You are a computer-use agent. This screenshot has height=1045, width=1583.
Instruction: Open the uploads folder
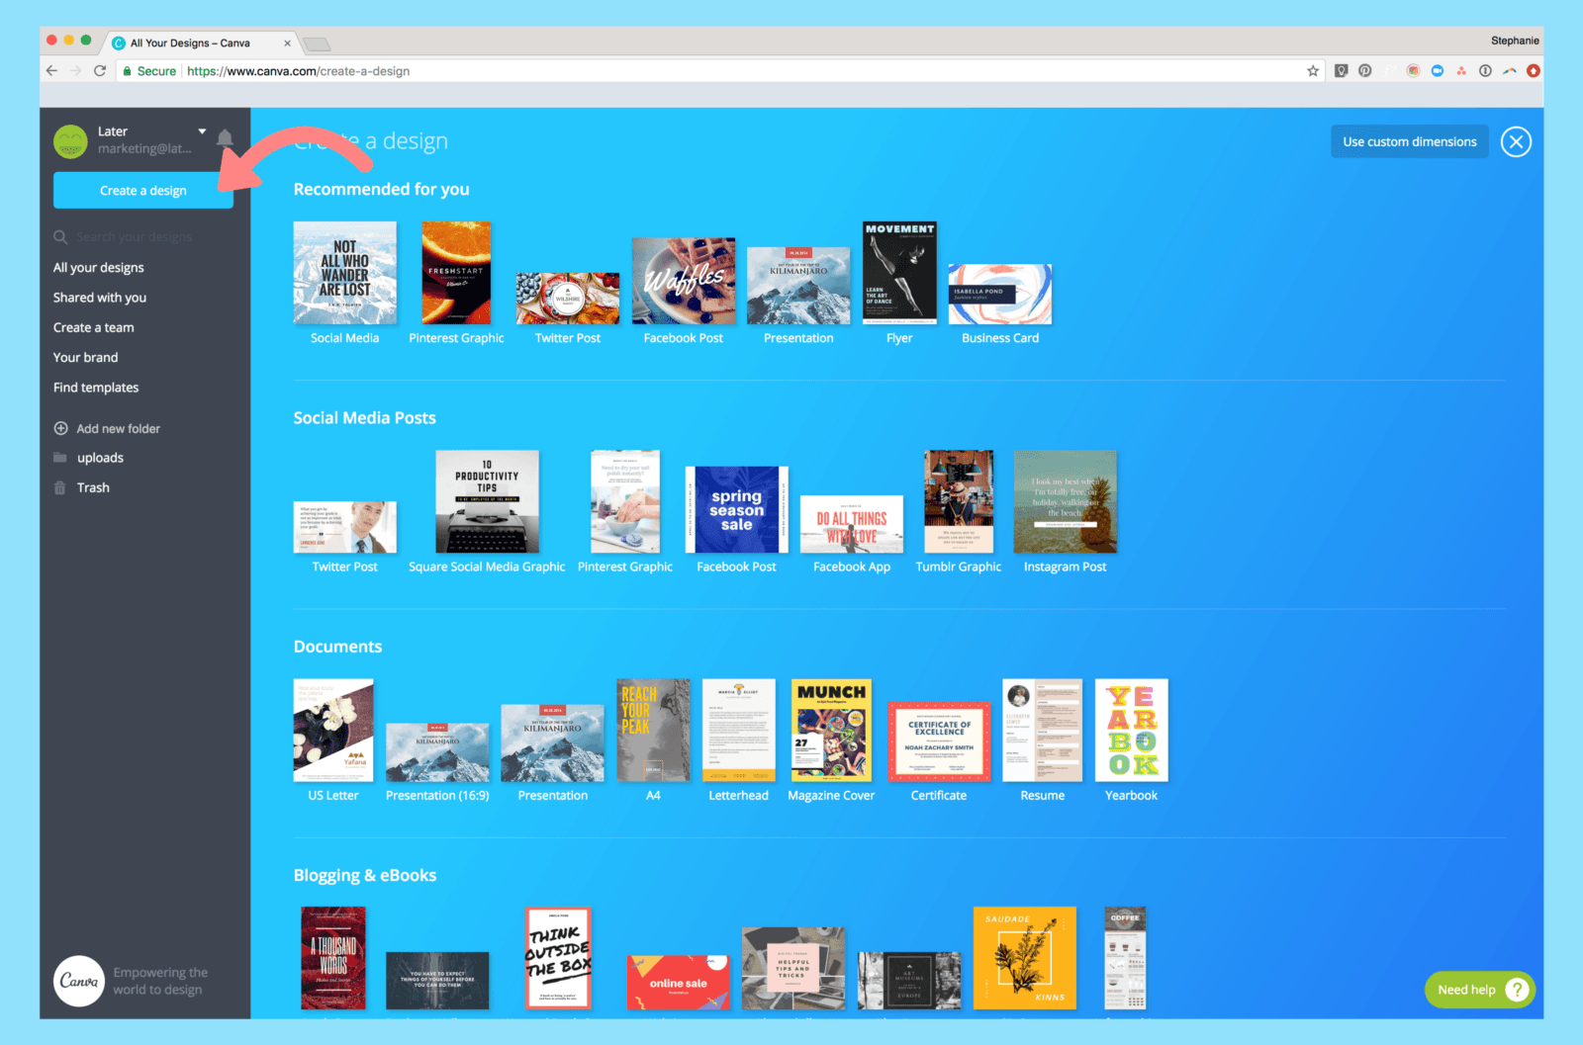point(100,458)
